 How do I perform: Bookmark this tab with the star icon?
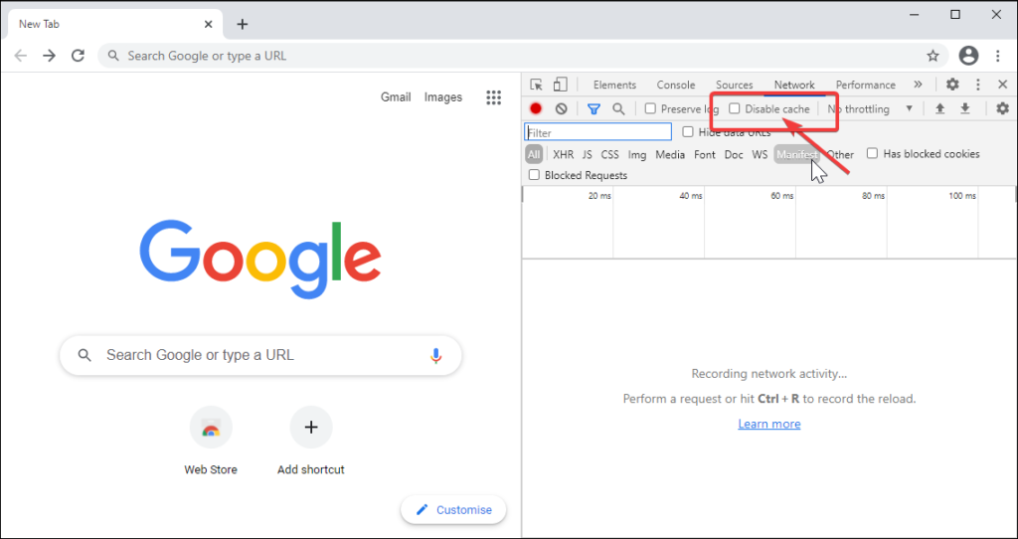point(933,56)
